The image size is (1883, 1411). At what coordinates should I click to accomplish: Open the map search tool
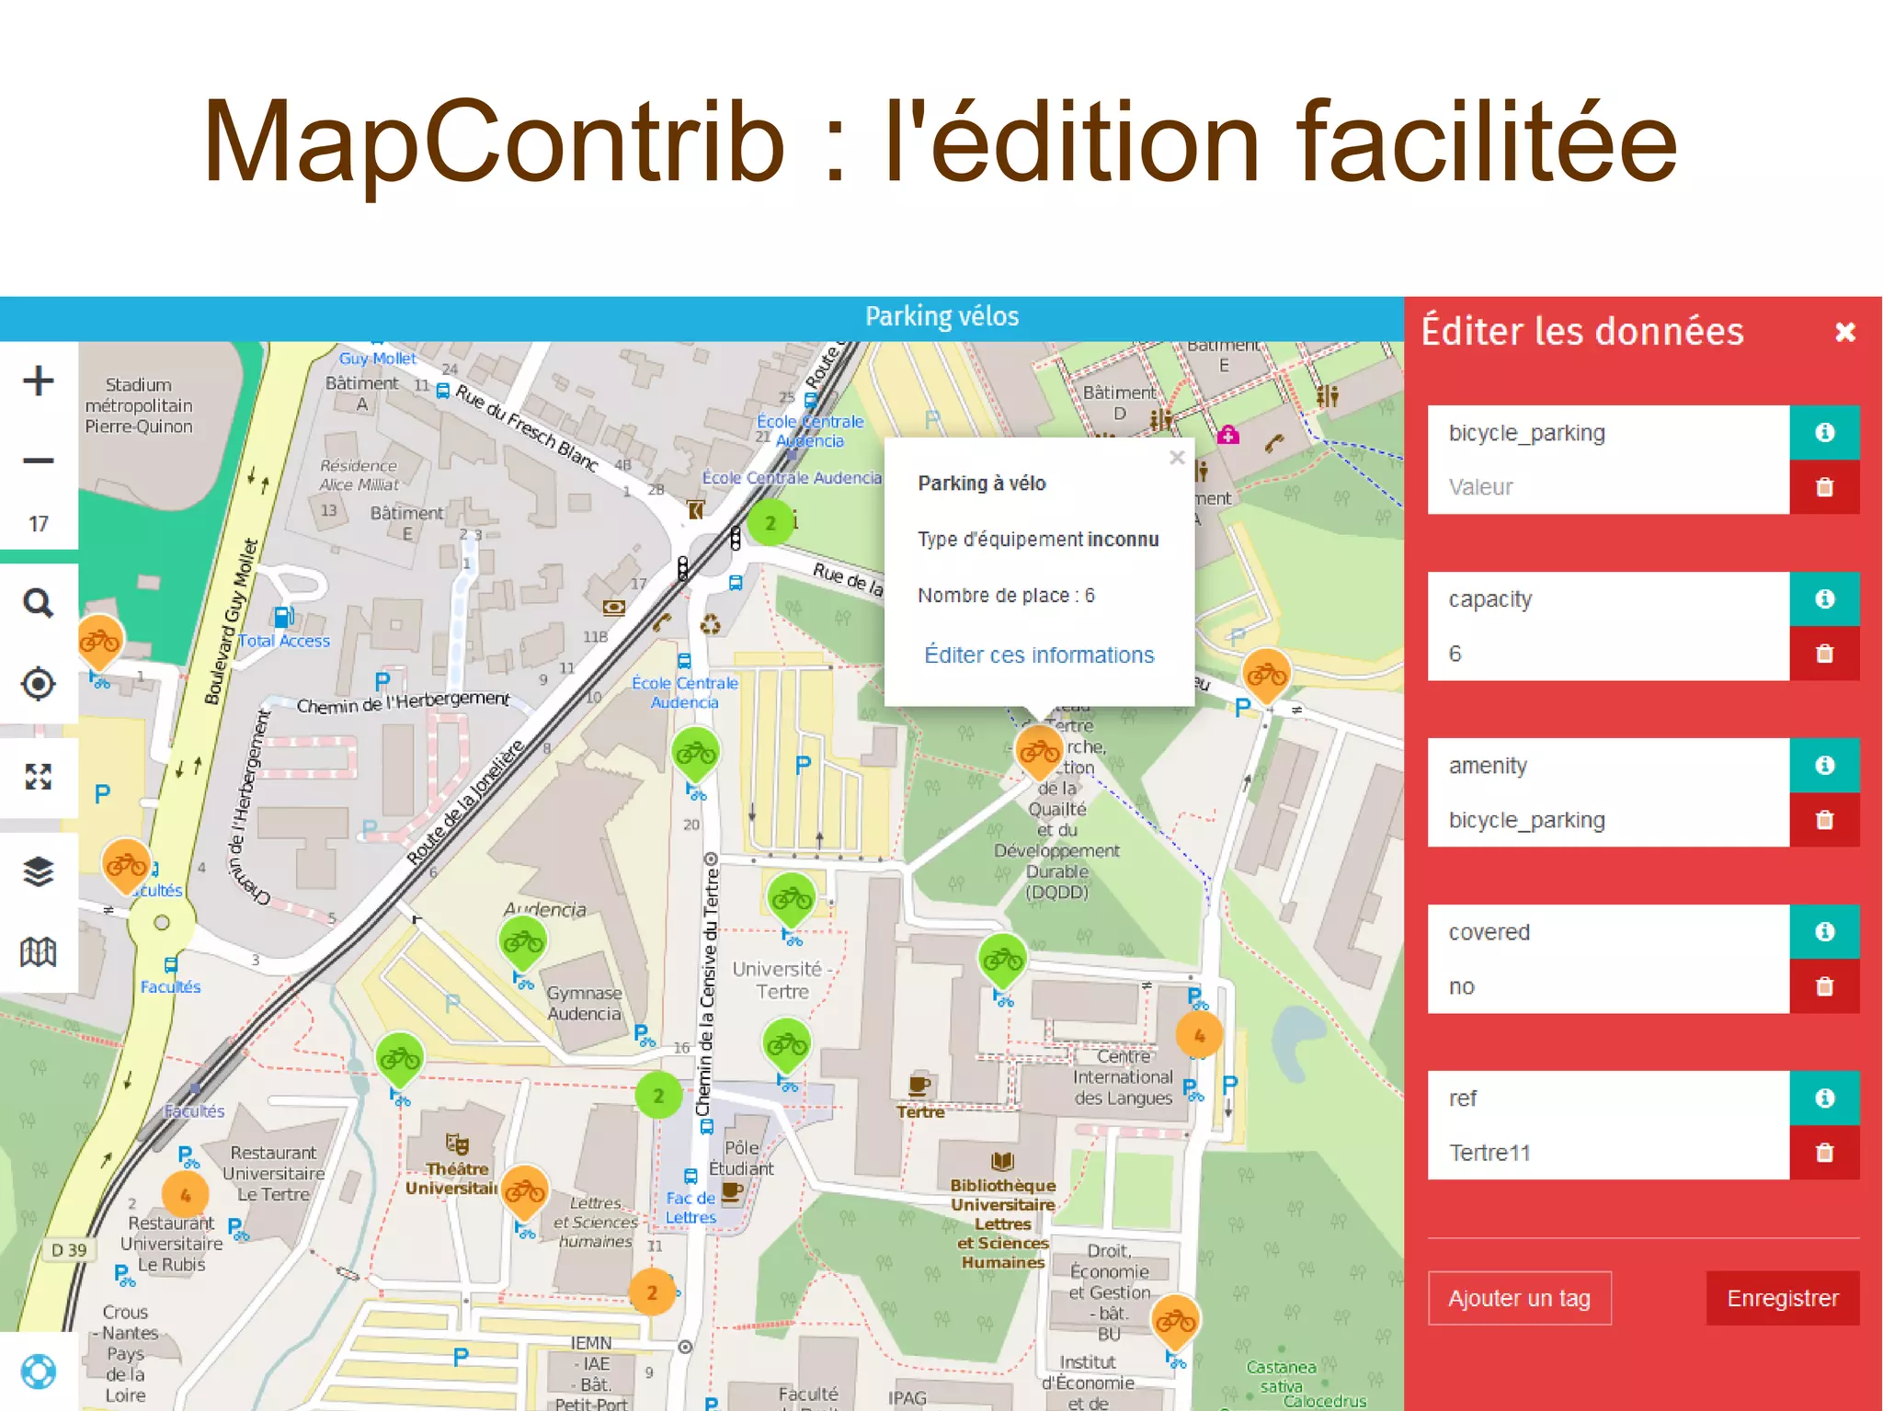coord(39,603)
